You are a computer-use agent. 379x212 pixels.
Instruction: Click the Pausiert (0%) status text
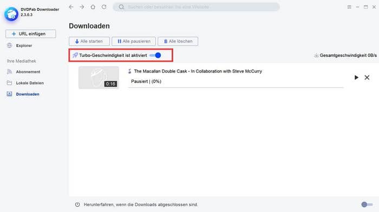(x=146, y=81)
